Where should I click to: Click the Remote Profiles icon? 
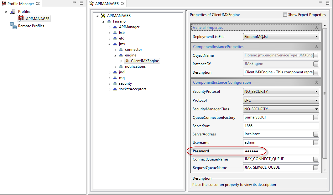click(x=13, y=26)
